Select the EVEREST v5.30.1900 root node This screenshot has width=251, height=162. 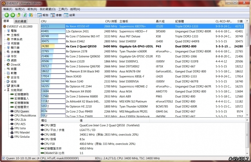[x=18, y=27]
